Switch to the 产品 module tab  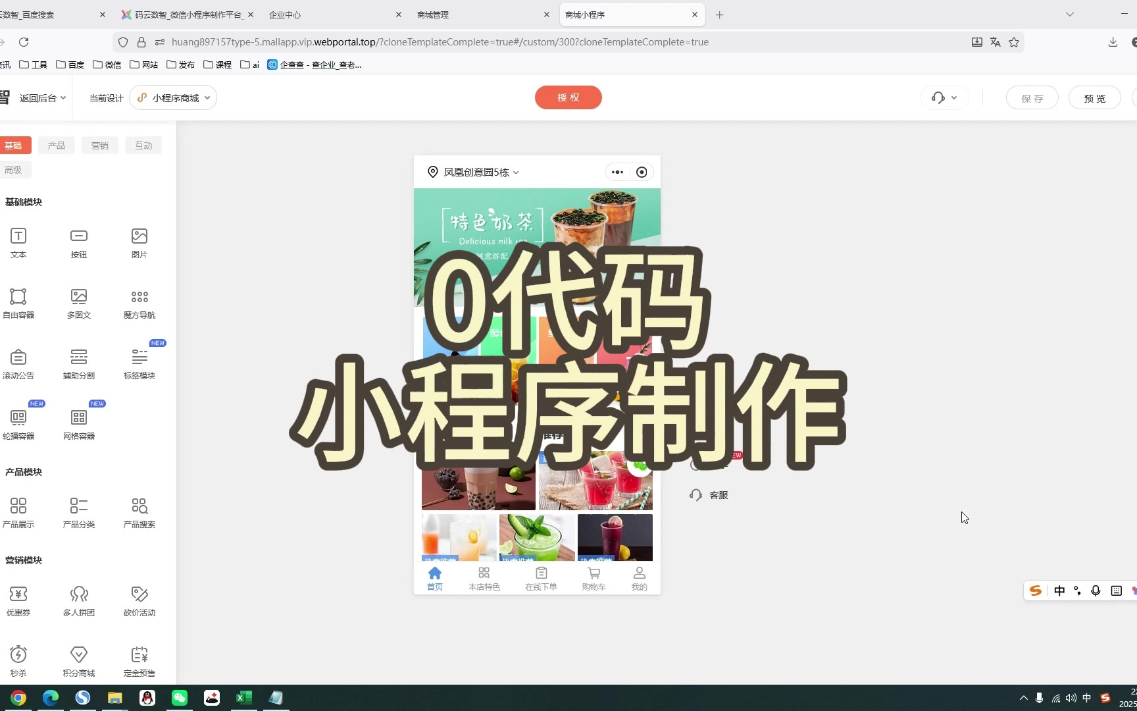[x=57, y=145]
